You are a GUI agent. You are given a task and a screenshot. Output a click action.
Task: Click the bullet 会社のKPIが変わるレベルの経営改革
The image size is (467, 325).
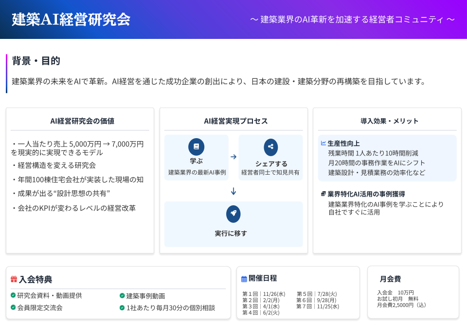coord(73,208)
